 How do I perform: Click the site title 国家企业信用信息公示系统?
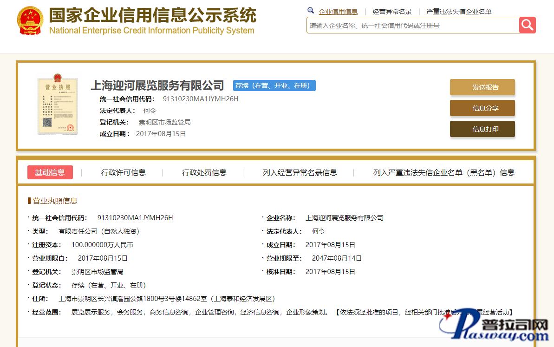point(152,16)
